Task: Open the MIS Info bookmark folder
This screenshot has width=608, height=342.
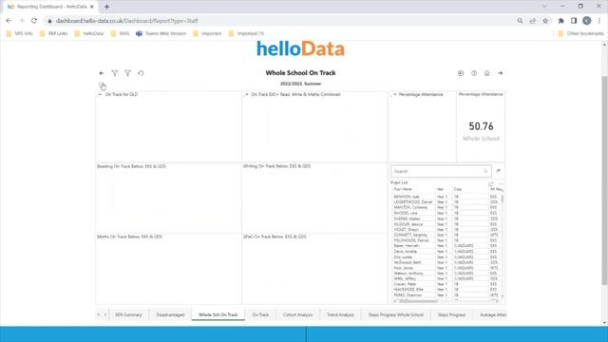Action: 20,34
